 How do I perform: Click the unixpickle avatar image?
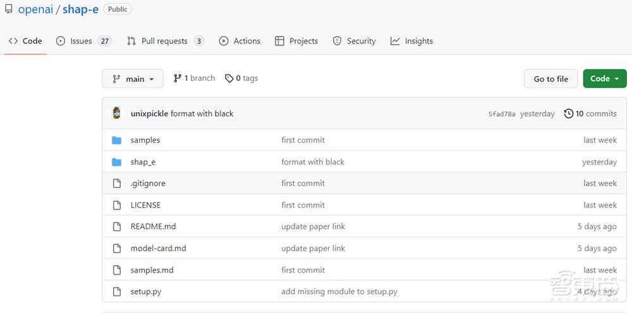116,114
